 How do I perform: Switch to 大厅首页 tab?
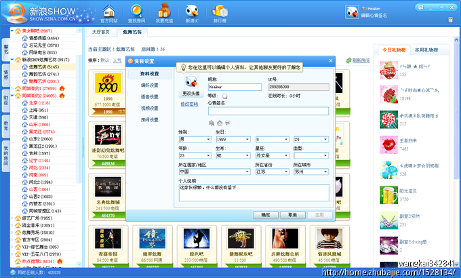click(101, 32)
